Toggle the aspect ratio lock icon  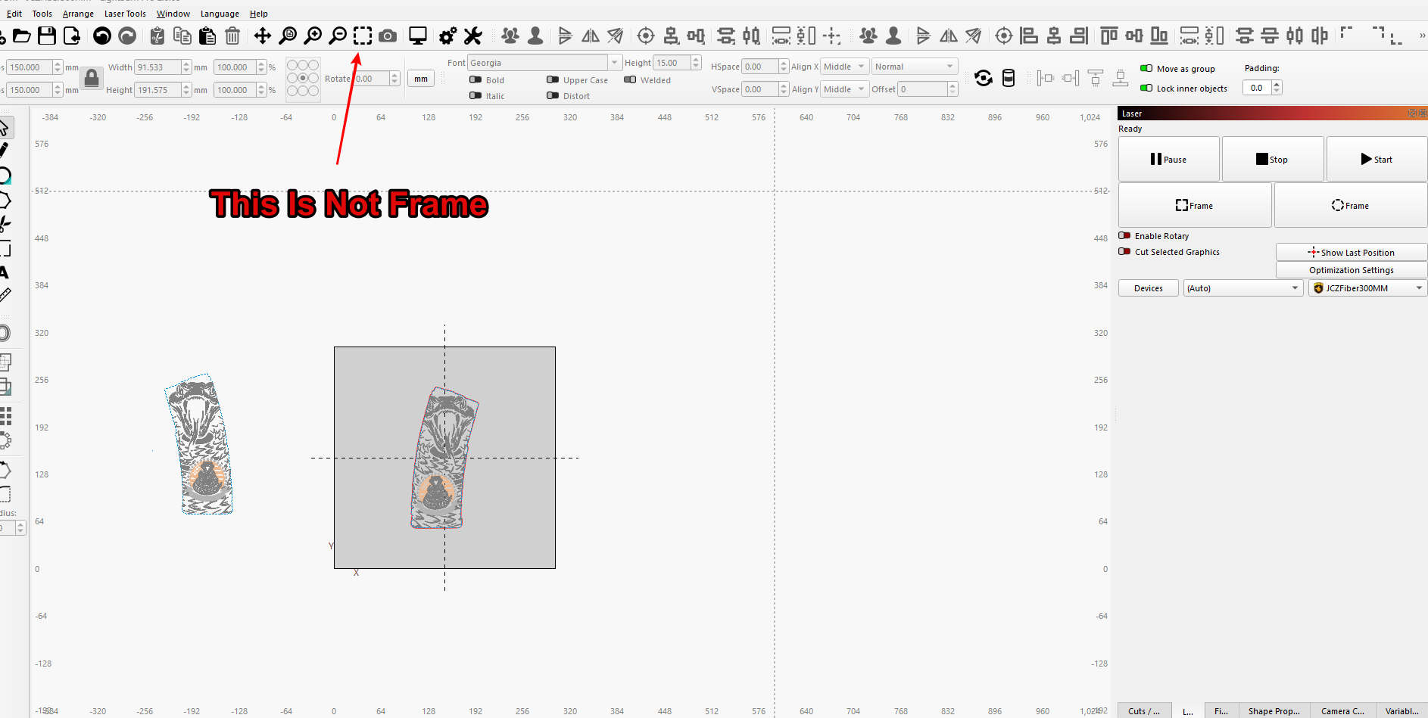pyautogui.click(x=92, y=78)
